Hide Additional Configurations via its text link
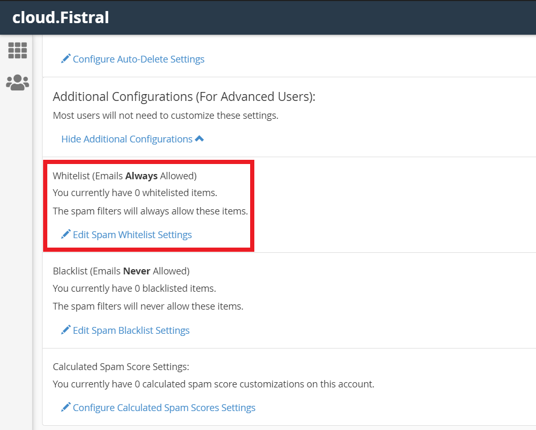 127,139
